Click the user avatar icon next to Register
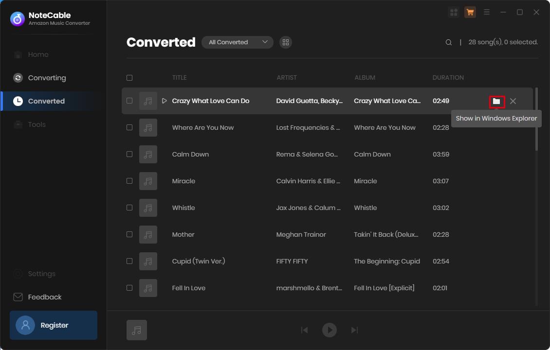Image resolution: width=550 pixels, height=350 pixels. point(25,325)
